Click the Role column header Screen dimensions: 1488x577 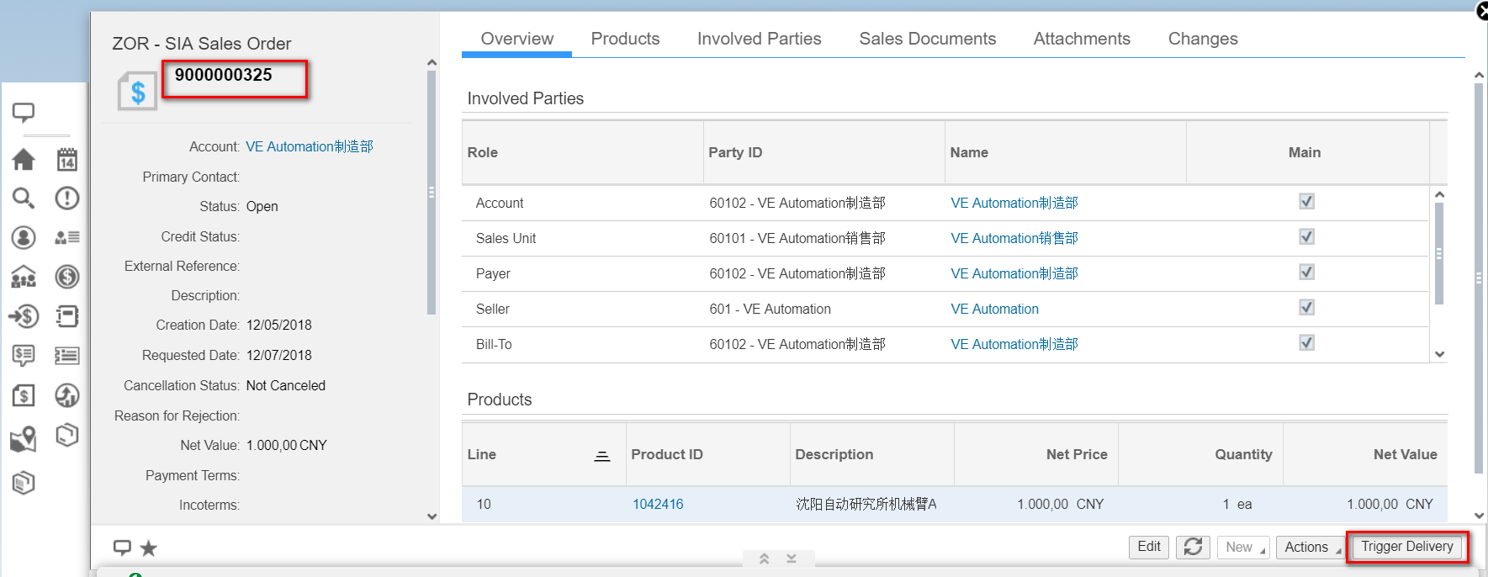tap(582, 152)
